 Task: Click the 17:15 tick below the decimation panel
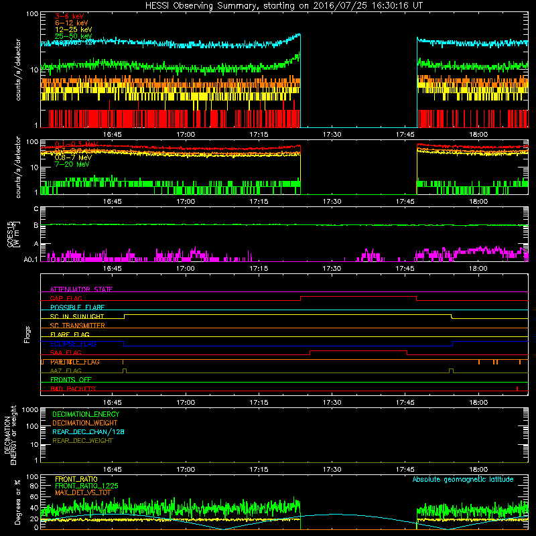[x=259, y=470]
